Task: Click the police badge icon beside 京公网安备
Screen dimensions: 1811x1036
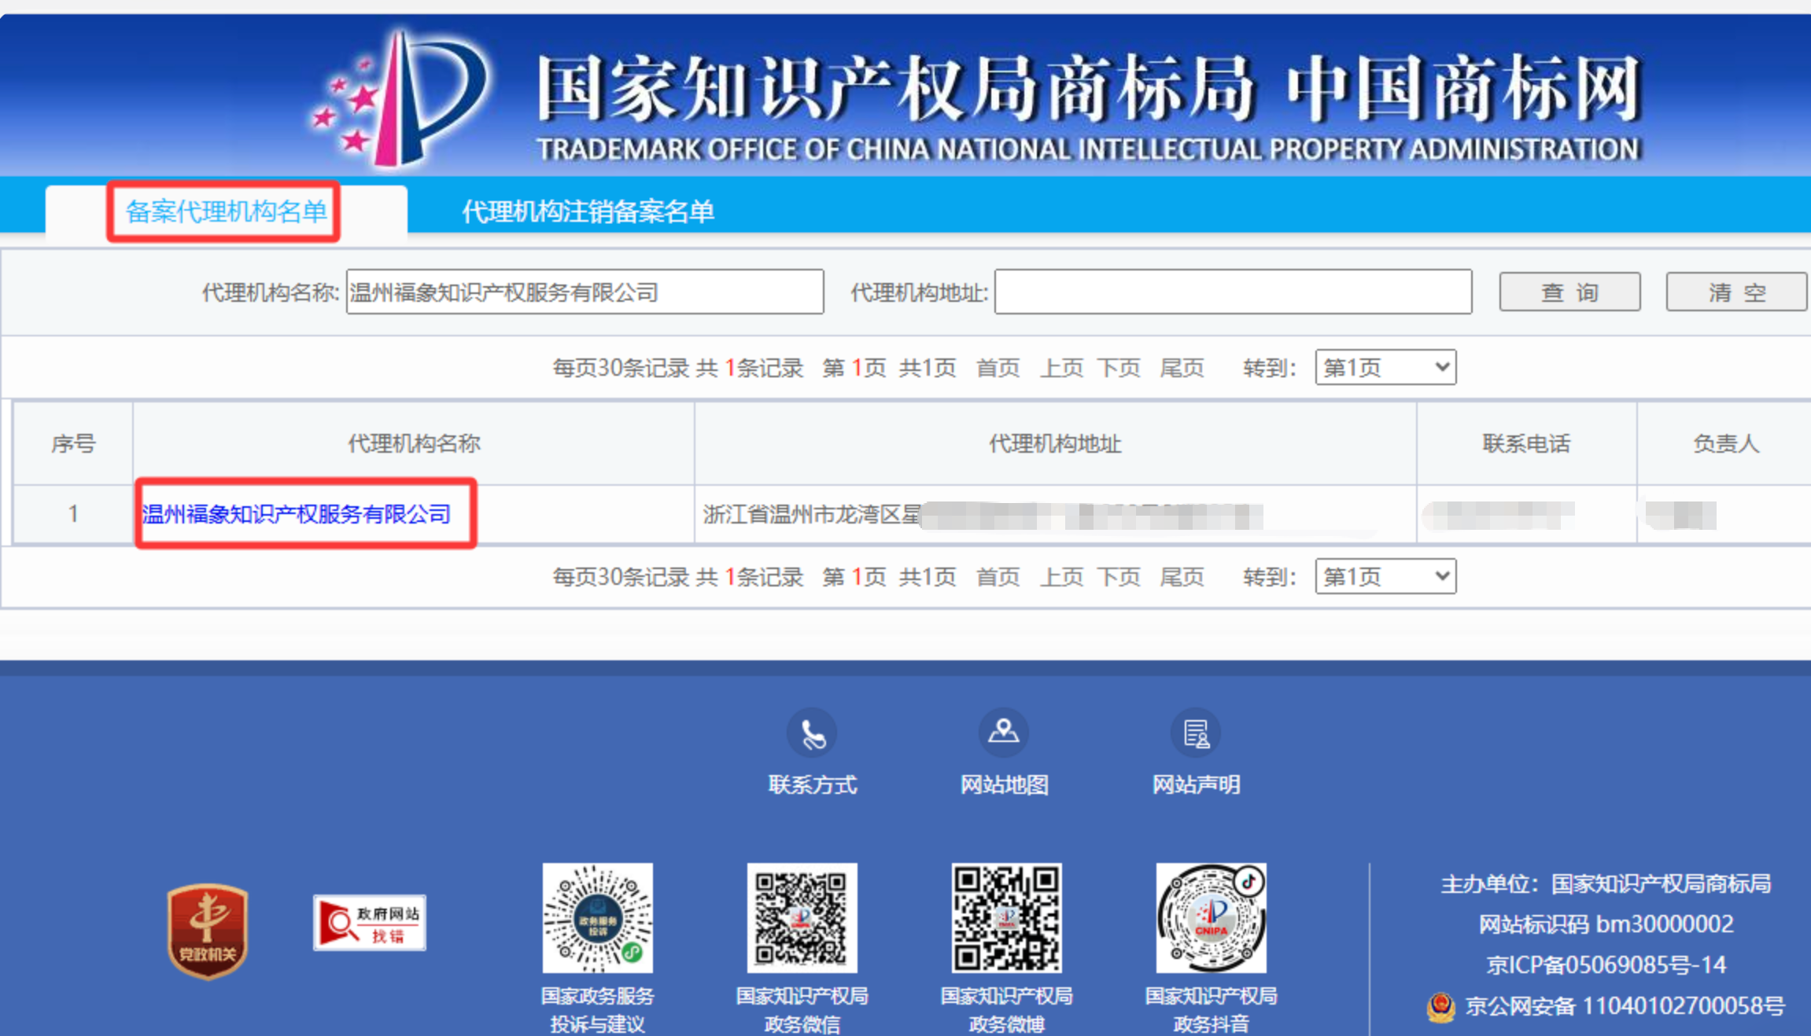Action: 1441,1007
